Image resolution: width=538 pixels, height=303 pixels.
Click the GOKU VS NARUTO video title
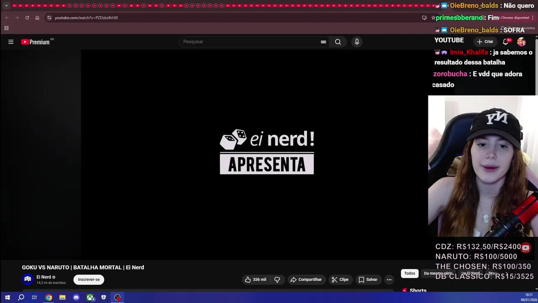[83, 267]
